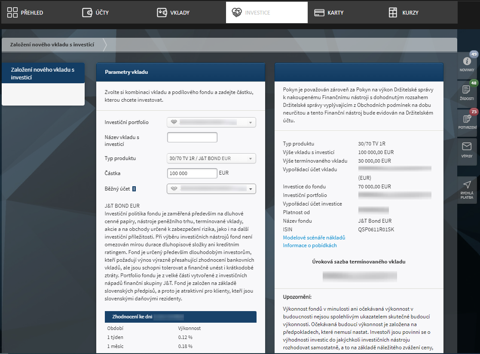
Task: Open Výpisy envelope icon
Action: (x=467, y=147)
